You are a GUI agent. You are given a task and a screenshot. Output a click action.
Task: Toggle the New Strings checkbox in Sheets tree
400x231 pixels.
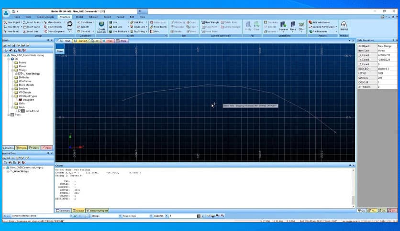point(20,74)
